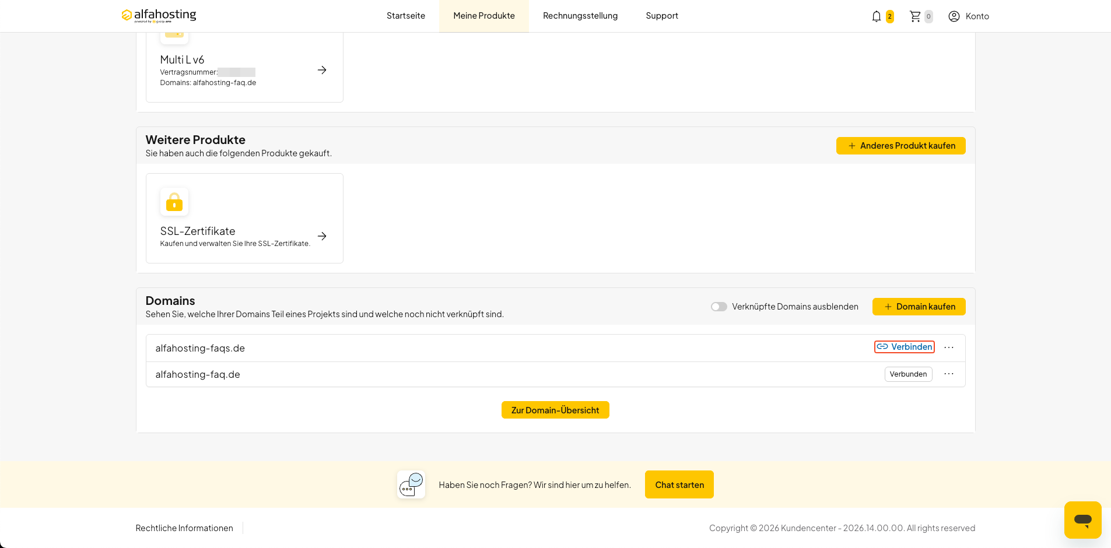1111x548 pixels.
Task: Open Rechtliche Informationen link
Action: click(x=184, y=528)
